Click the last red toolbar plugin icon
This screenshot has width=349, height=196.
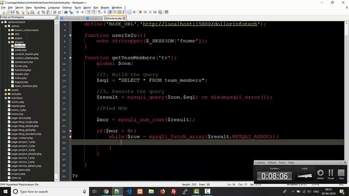click(x=166, y=12)
